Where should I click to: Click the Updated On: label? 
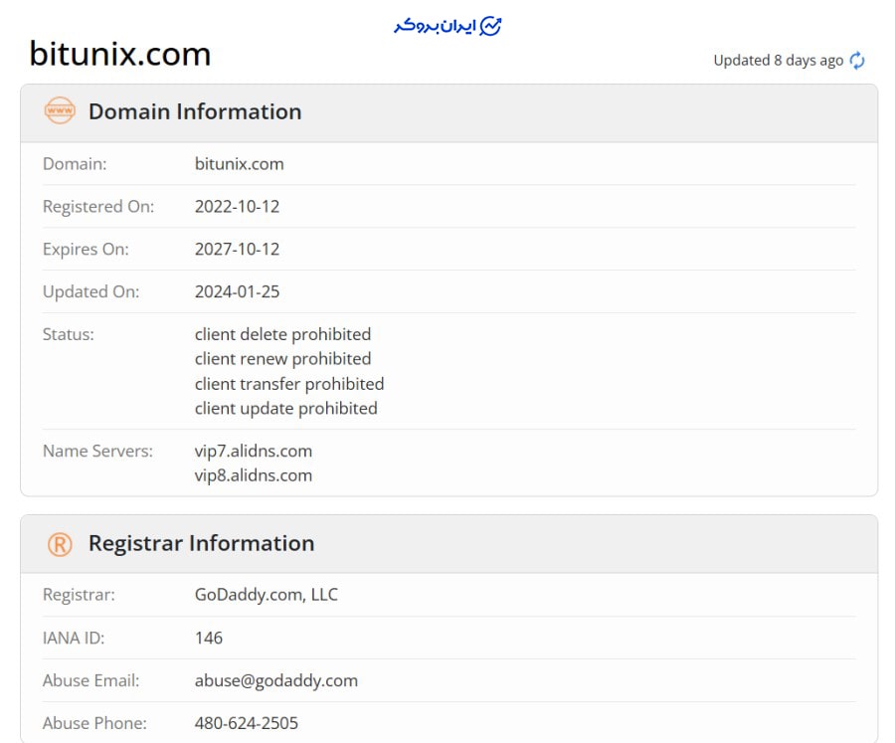click(90, 291)
